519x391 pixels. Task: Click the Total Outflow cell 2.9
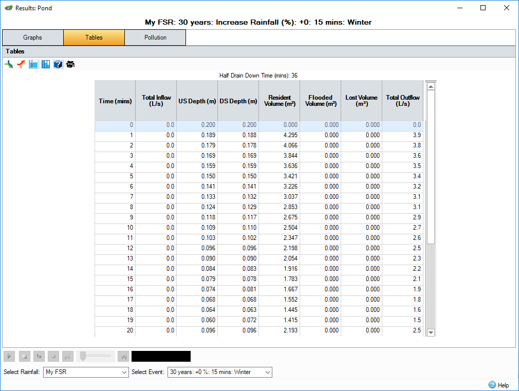click(x=402, y=217)
